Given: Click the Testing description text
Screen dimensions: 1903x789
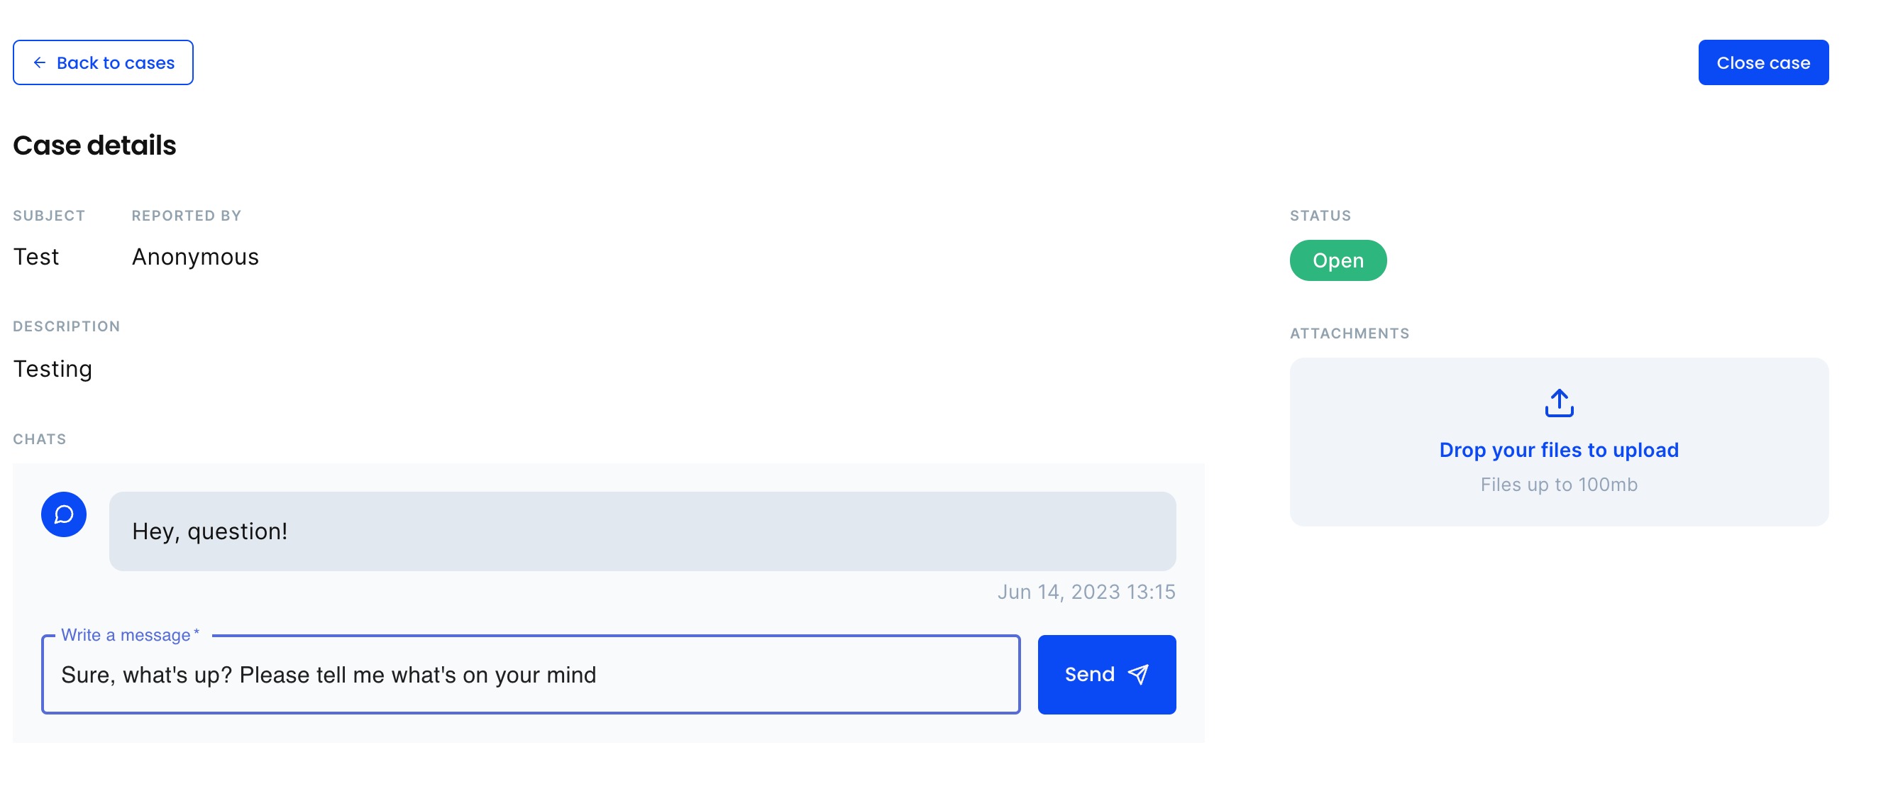Looking at the screenshot, I should [53, 369].
